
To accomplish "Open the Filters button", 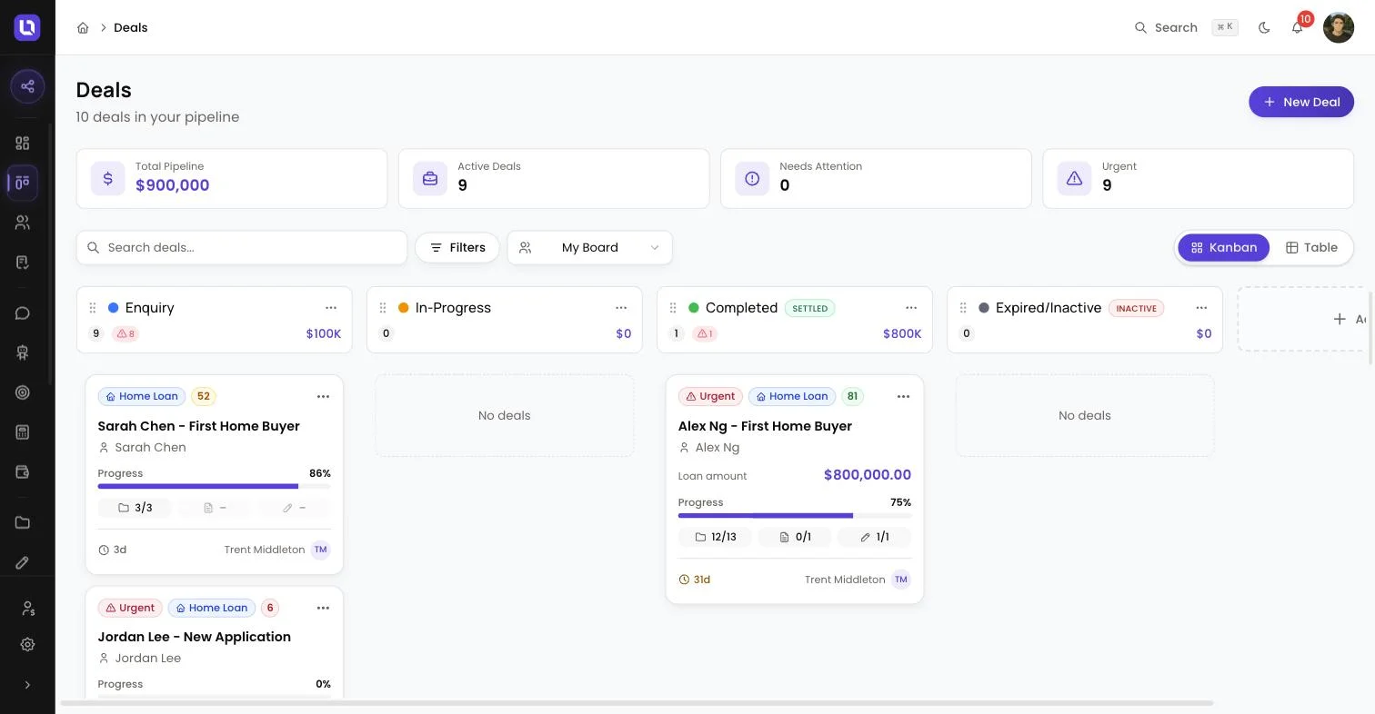I will click(x=457, y=247).
